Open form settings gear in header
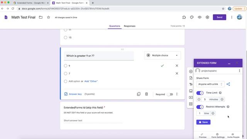 [207, 17]
